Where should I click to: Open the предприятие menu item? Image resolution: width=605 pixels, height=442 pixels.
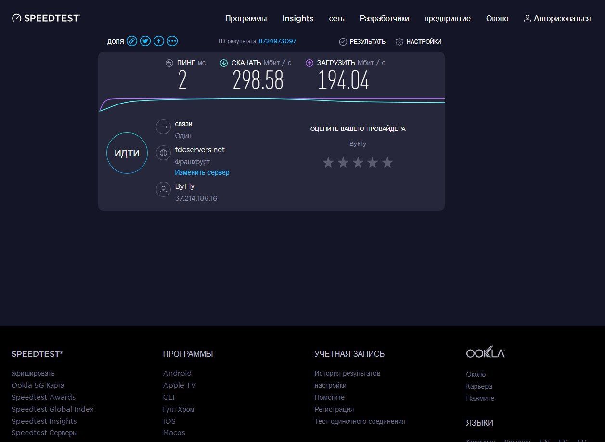(x=448, y=18)
